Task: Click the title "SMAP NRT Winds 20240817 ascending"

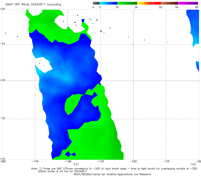Action: [x=33, y=4]
